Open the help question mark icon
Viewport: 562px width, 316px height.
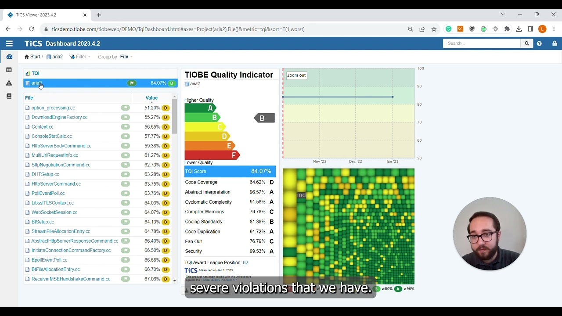[539, 43]
